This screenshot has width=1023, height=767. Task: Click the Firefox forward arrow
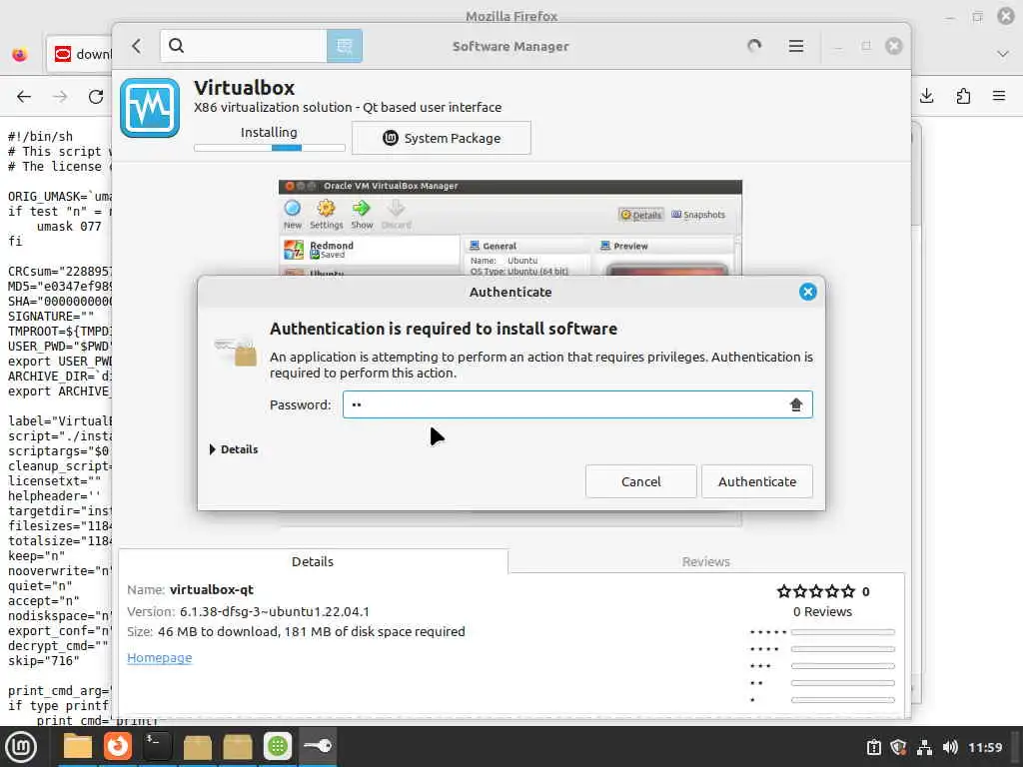(60, 97)
